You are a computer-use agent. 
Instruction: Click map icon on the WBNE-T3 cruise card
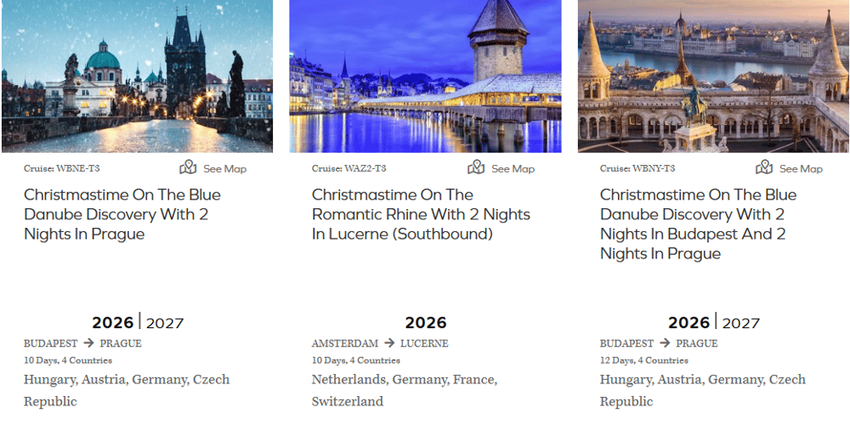(188, 167)
